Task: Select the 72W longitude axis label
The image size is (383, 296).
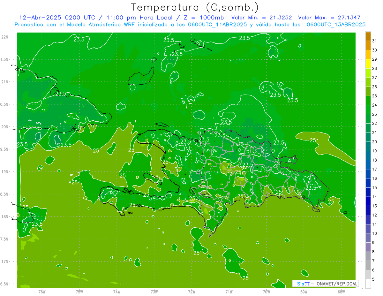Action: click(191, 292)
